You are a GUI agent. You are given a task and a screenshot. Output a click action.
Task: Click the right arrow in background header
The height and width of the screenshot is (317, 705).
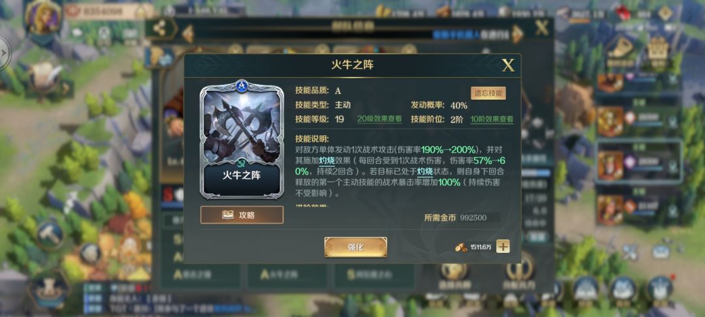518,34
